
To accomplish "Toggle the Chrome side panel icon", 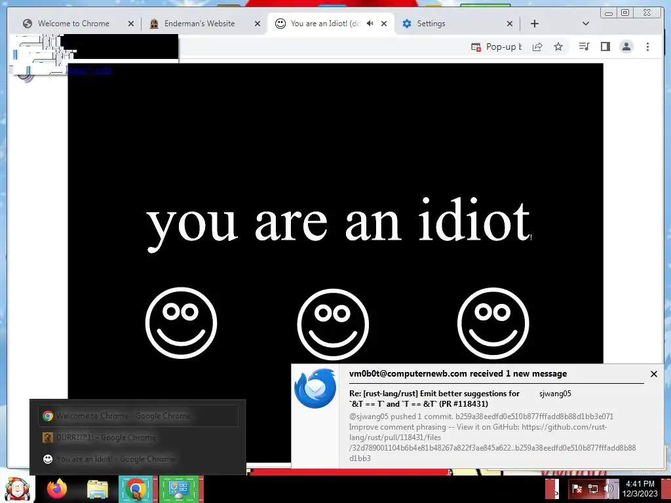I will [605, 47].
